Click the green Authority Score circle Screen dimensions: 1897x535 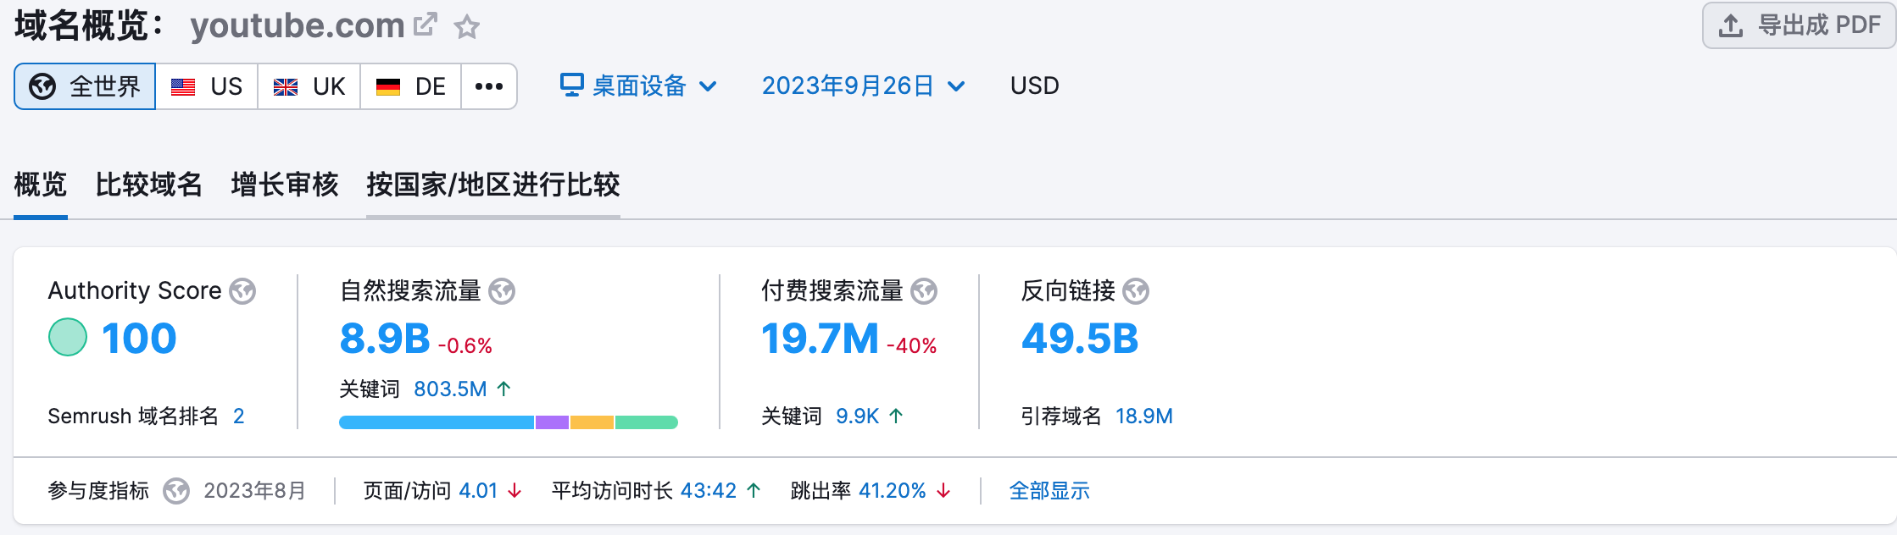point(68,337)
